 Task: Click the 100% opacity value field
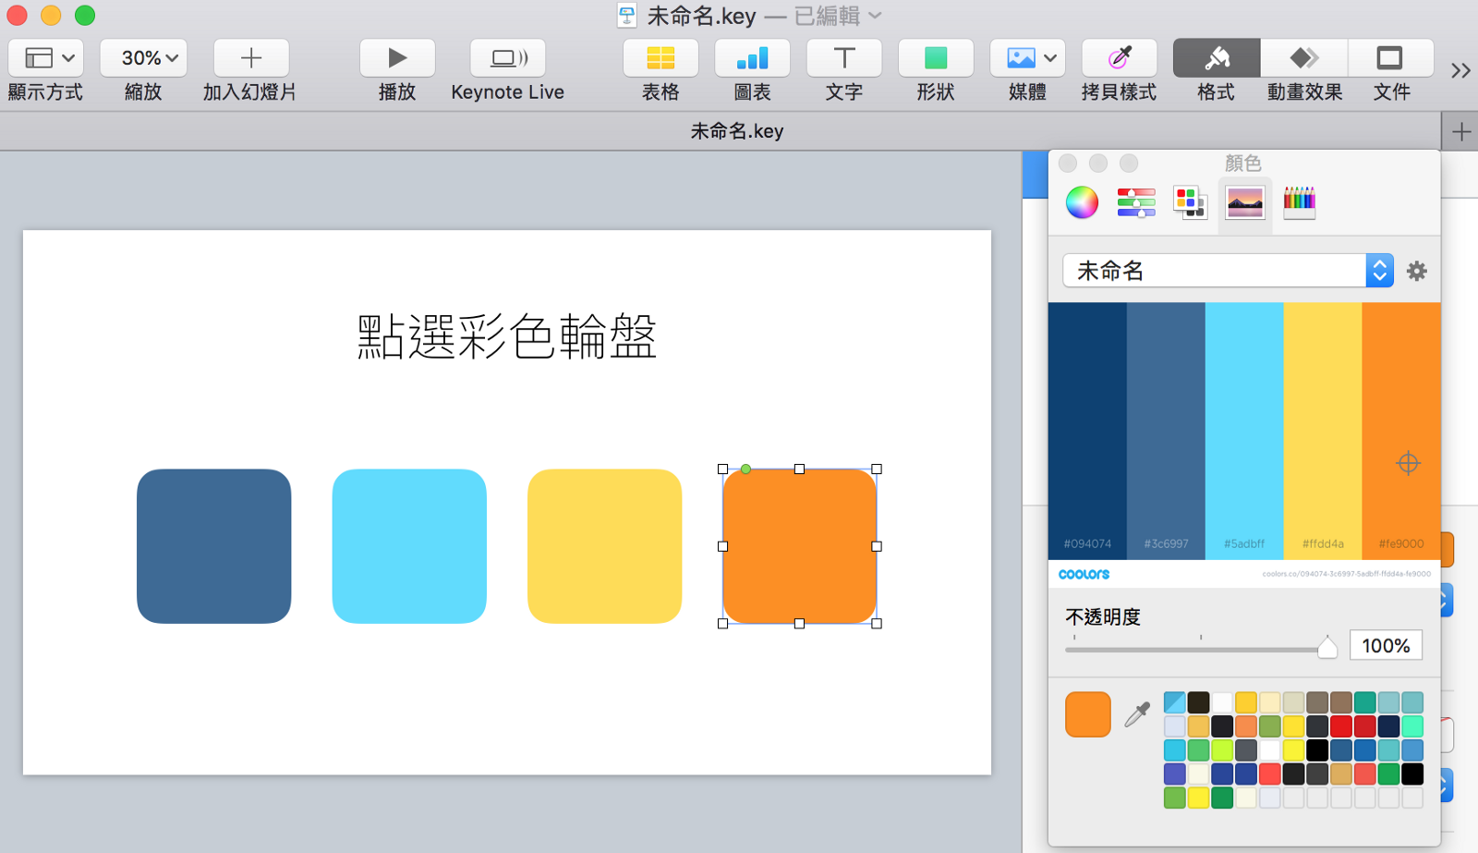1386,645
